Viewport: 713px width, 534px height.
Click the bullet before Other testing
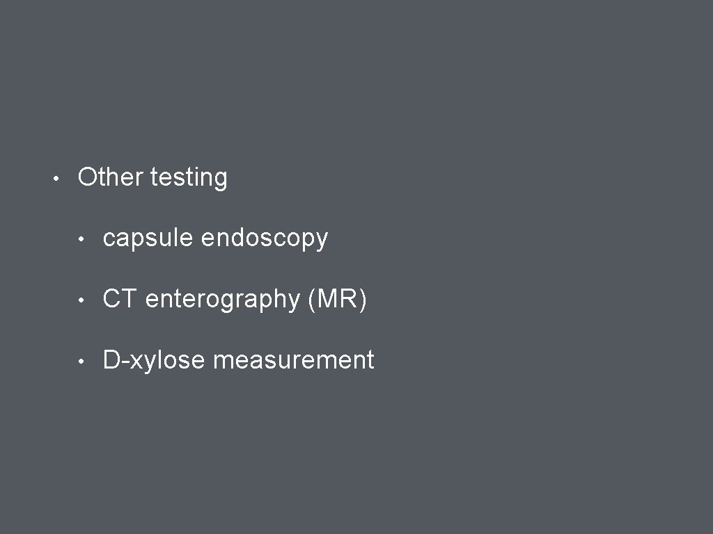(56, 179)
